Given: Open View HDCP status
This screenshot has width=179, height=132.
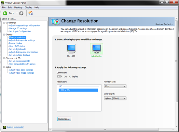Looking at the screenshot, I should (x=17, y=46).
